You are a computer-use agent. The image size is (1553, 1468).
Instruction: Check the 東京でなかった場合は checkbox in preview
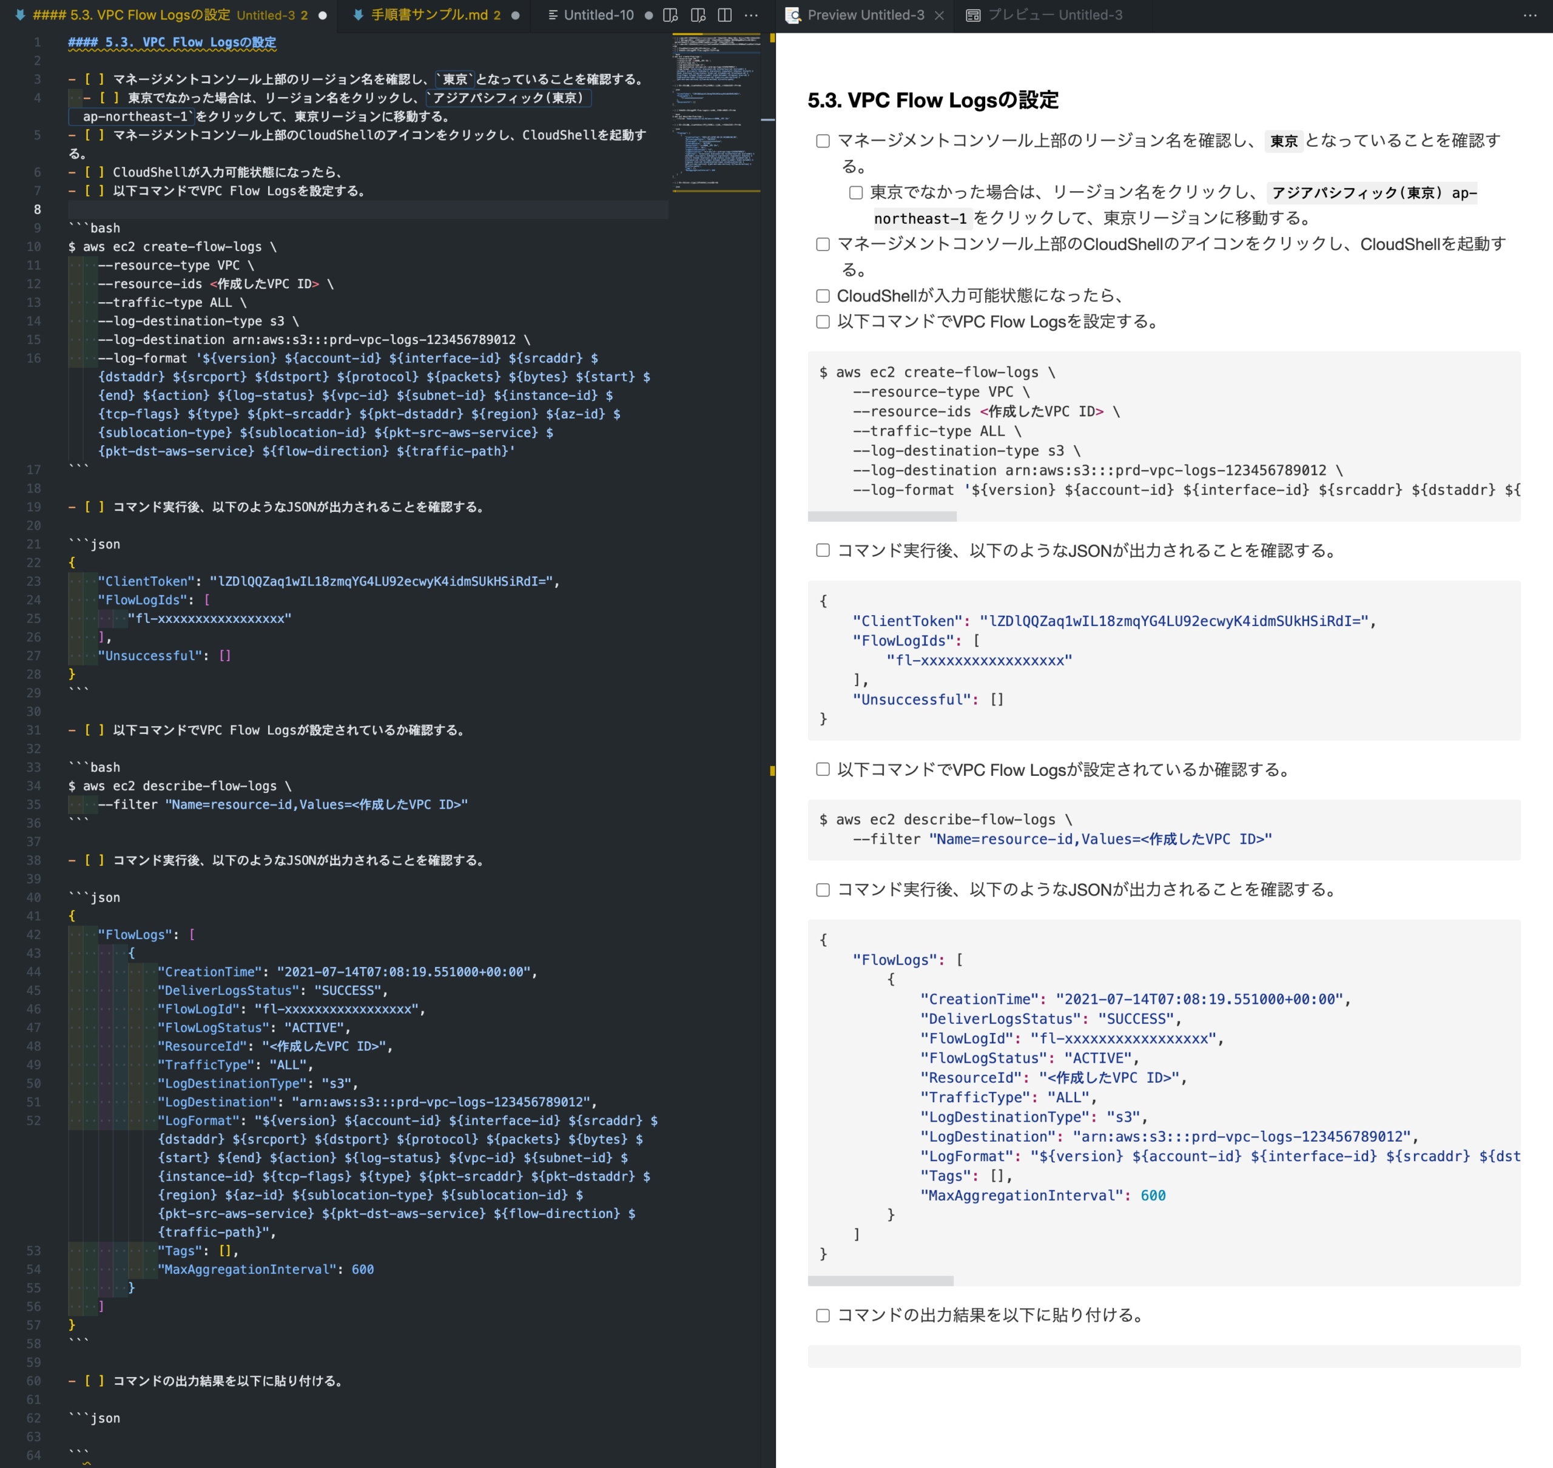(856, 192)
